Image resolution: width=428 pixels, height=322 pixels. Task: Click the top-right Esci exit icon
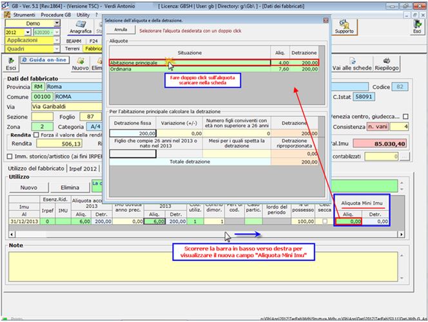[x=417, y=27]
